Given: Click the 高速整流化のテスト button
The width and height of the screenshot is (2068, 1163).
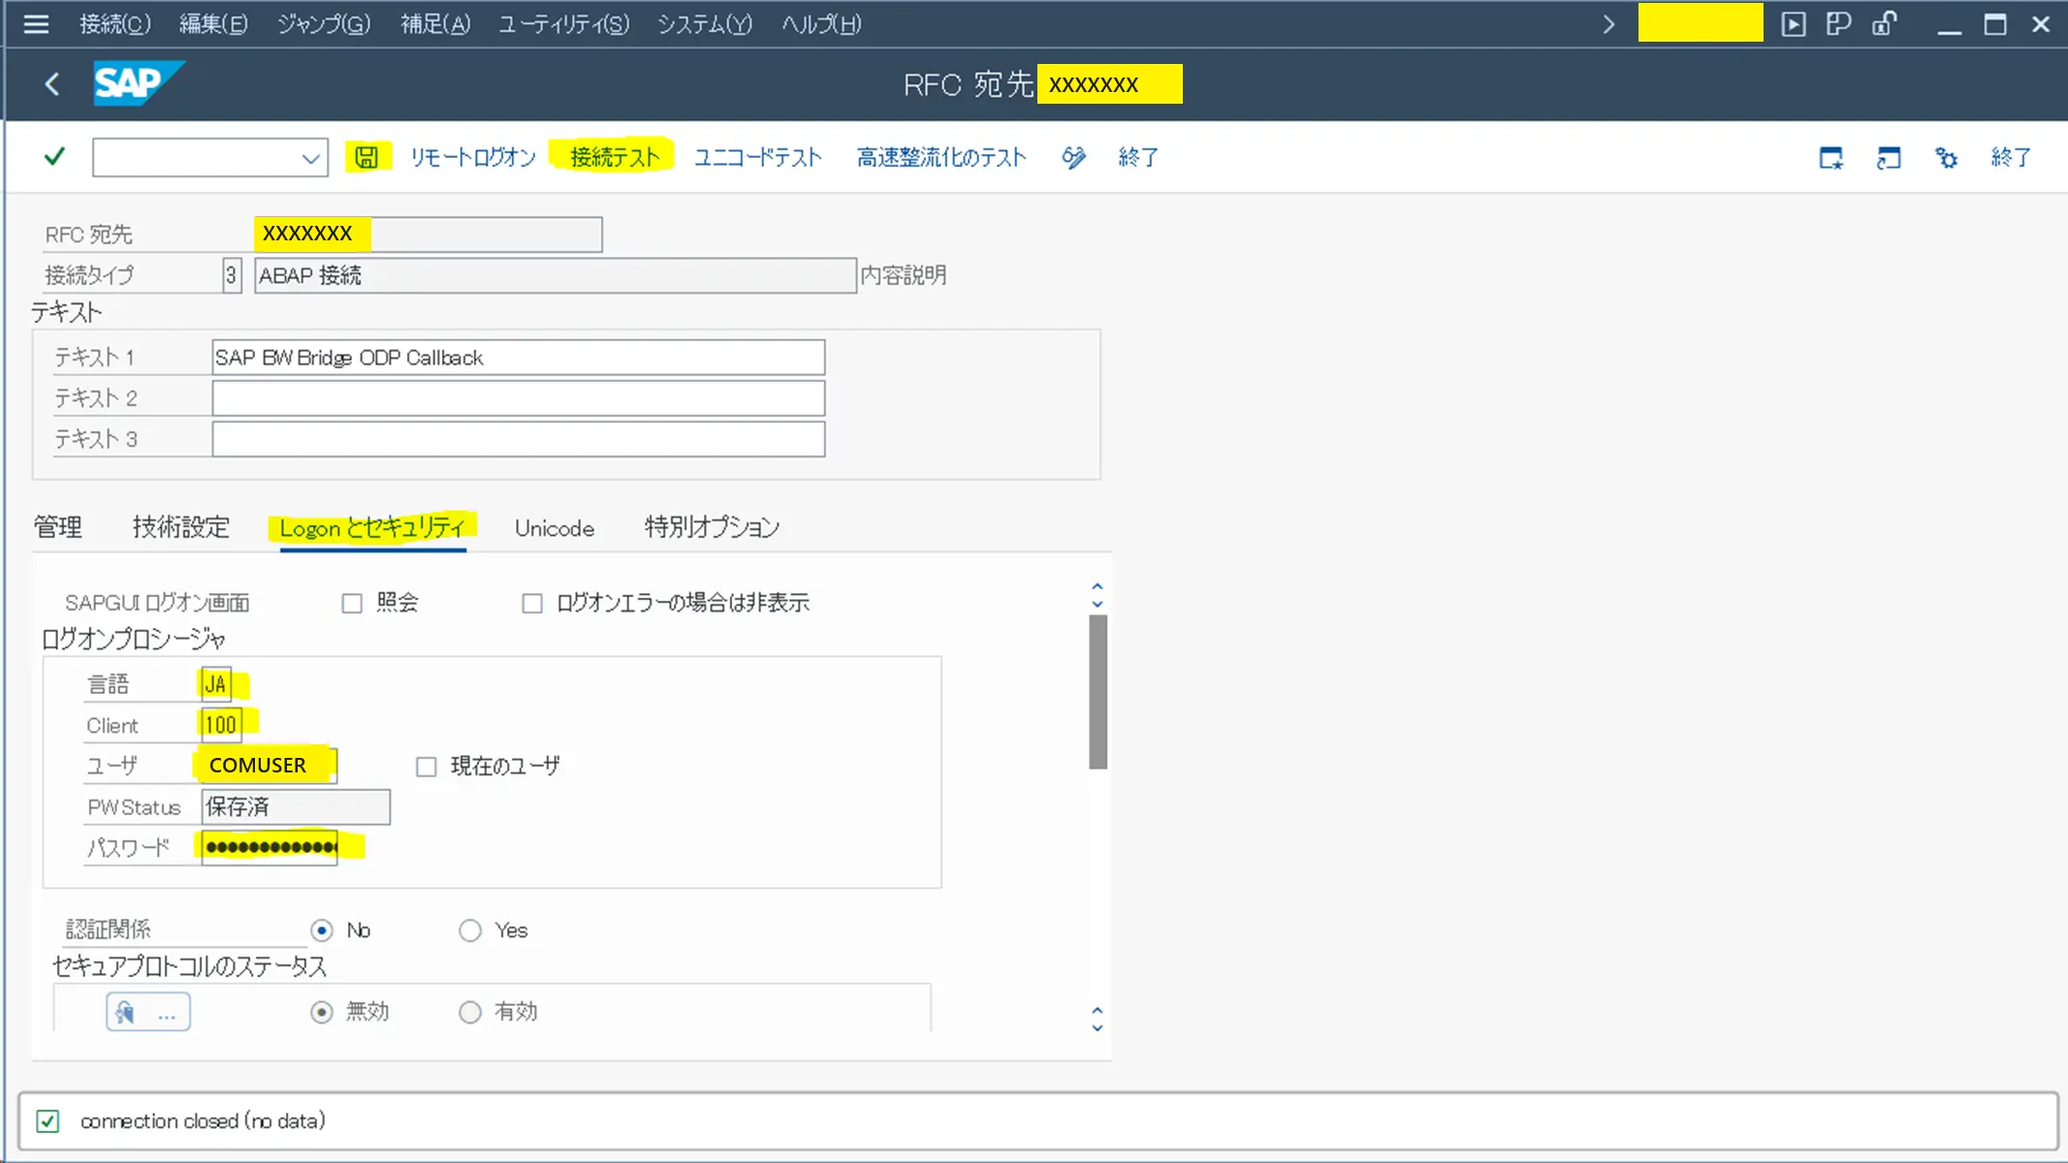Looking at the screenshot, I should click(941, 157).
